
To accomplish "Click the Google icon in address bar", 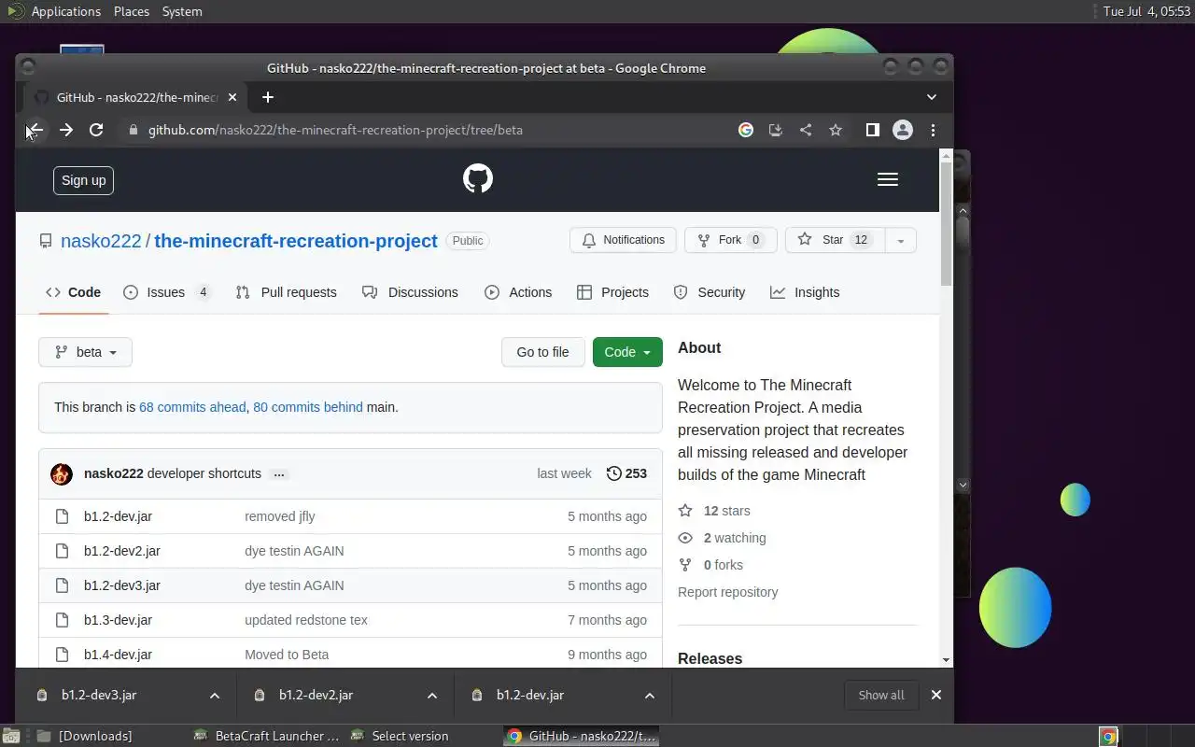I will pos(746,130).
